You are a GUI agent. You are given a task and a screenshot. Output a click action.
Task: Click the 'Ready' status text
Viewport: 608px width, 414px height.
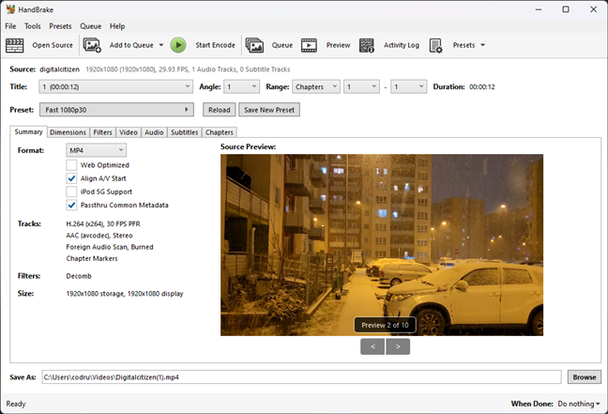16,404
